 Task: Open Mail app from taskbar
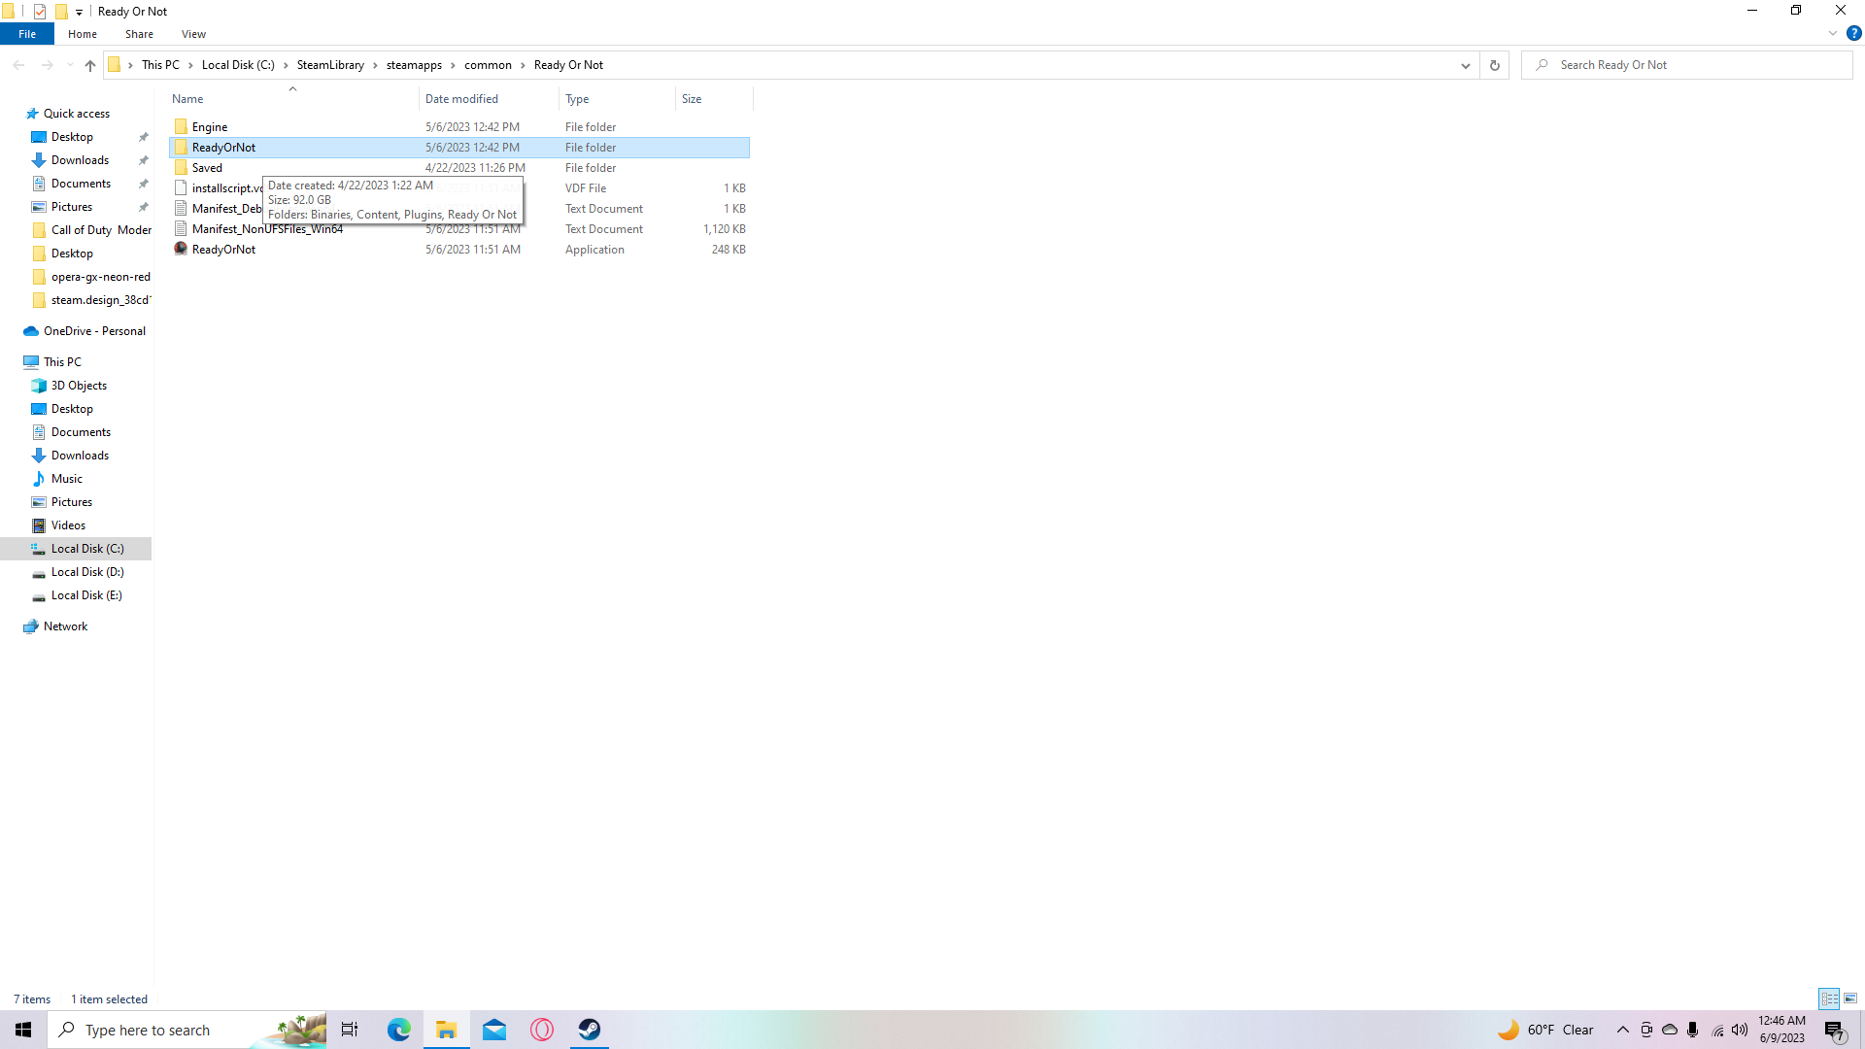coord(494,1030)
